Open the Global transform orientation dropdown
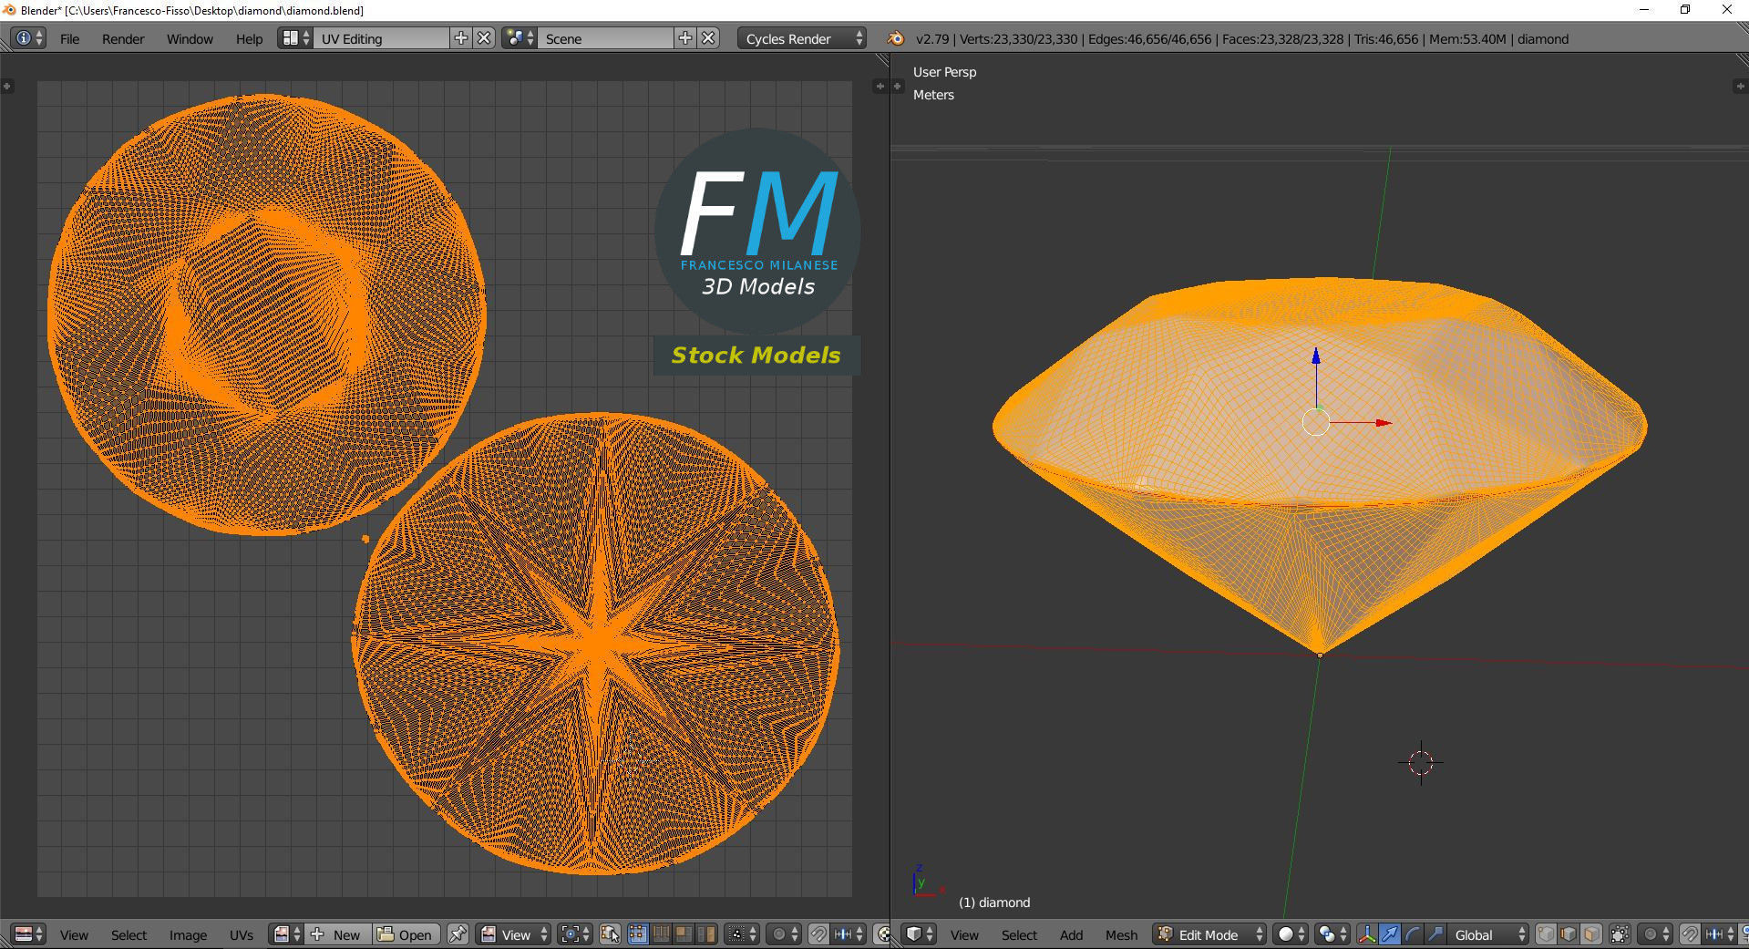This screenshot has height=949, width=1749. pos(1487,934)
